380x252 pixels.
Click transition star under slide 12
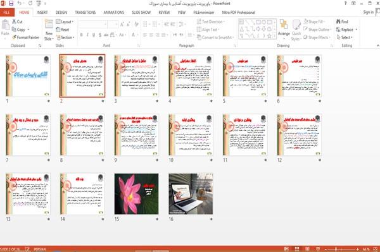pos(320,160)
